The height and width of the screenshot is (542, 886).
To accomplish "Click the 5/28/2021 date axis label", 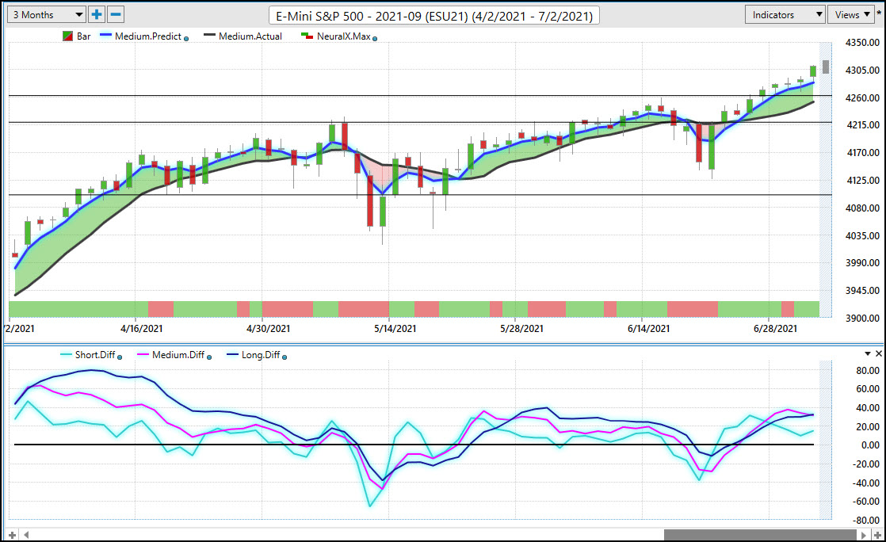I will click(x=521, y=328).
